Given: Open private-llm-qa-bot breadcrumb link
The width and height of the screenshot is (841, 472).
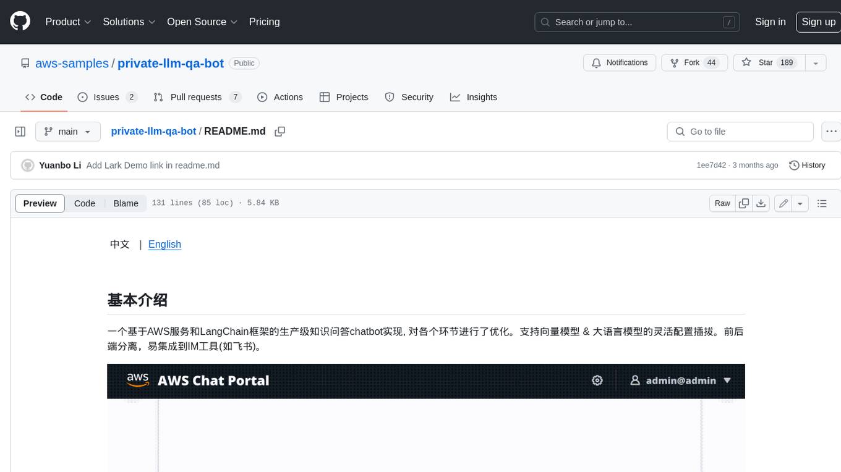Looking at the screenshot, I should point(153,132).
